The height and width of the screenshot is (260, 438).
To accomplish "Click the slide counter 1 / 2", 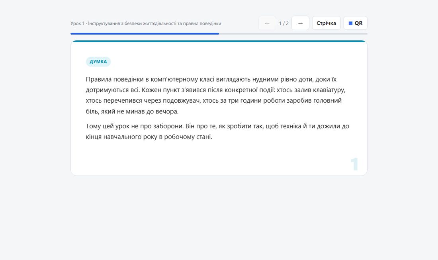I will point(284,23).
